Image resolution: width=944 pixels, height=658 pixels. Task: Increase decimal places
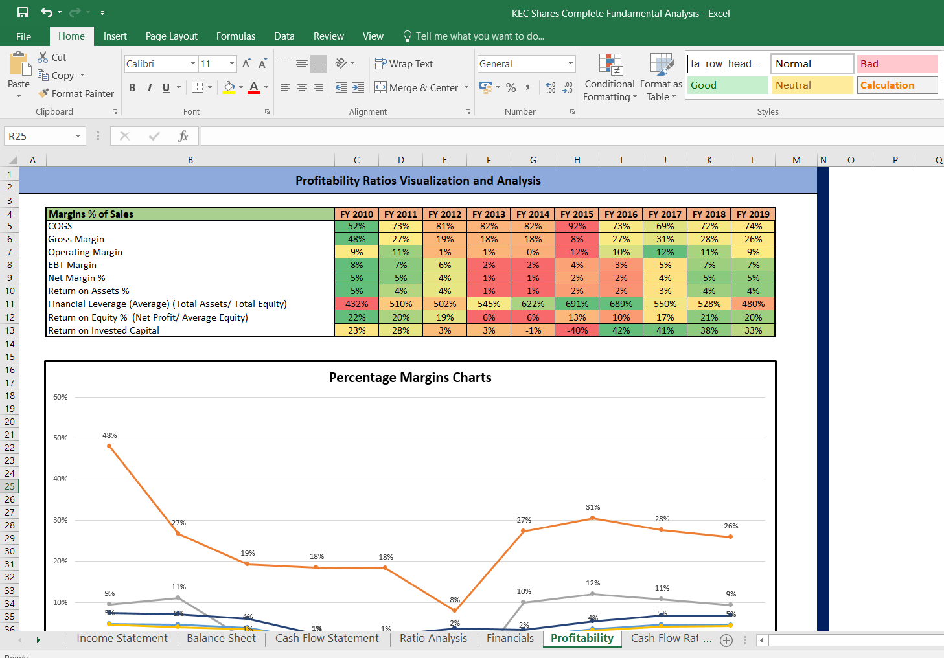pos(551,87)
